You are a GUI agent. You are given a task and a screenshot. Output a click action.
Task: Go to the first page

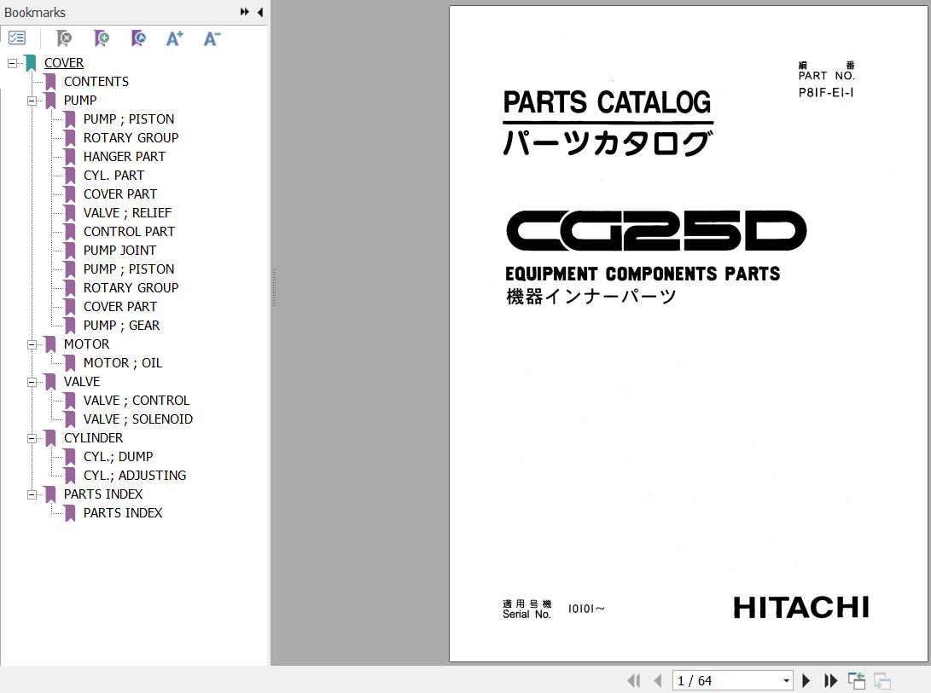(633, 680)
